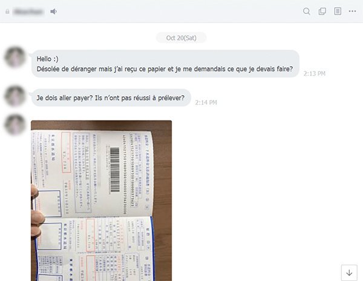
Task: Click the avatar next to 'Je dois aller payer?'
Action: [x=15, y=96]
